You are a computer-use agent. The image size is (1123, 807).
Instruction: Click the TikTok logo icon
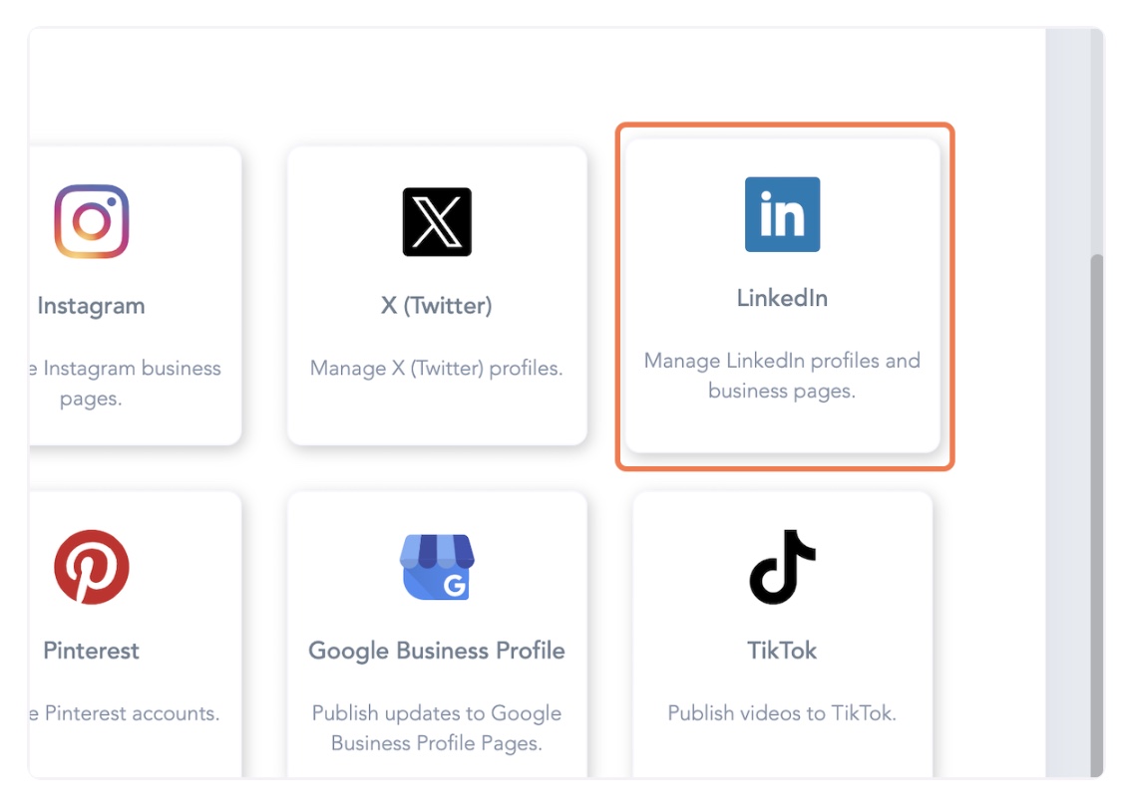pyautogui.click(x=782, y=567)
